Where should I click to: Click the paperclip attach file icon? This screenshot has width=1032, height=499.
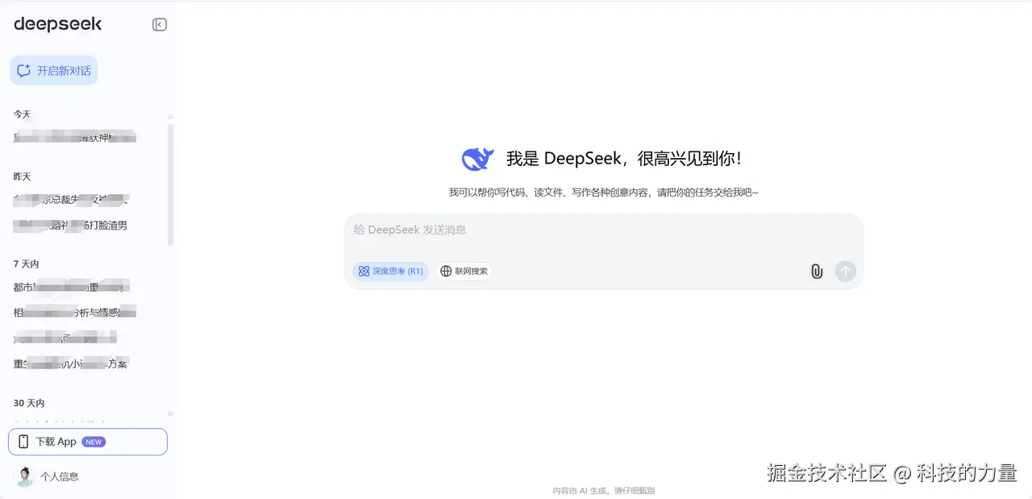click(817, 272)
